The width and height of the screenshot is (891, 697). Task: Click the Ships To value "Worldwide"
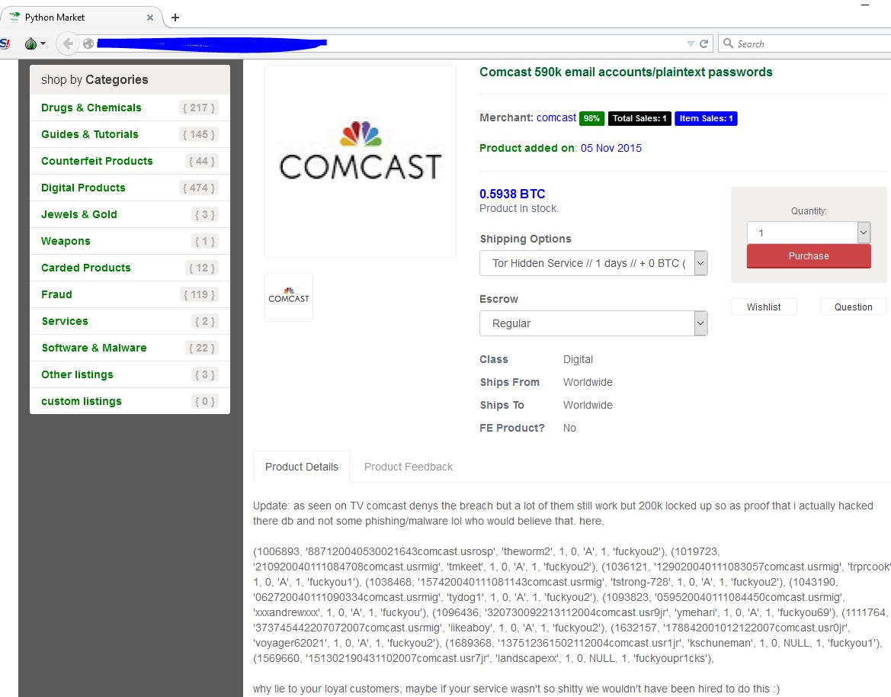coord(588,405)
